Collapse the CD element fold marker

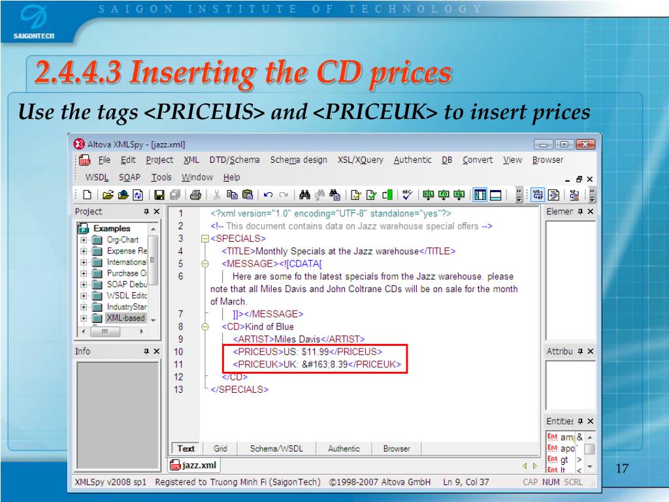click(x=204, y=327)
